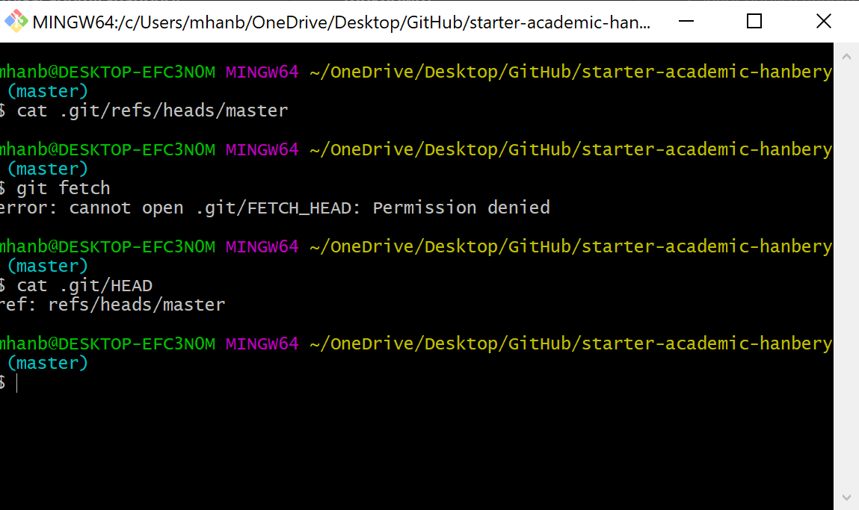Screen dimensions: 859x510
Task: Click the blinking cursor at active prompt
Action: [x=18, y=382]
